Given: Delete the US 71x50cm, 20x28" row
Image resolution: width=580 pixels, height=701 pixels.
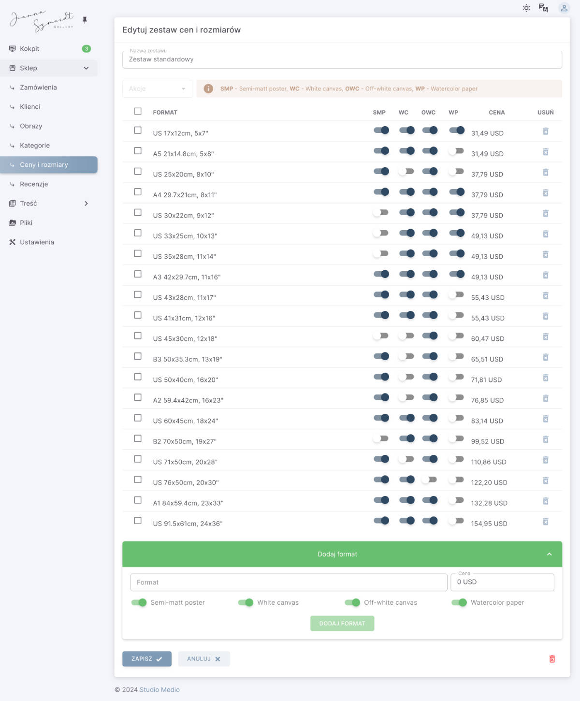Looking at the screenshot, I should 546,460.
